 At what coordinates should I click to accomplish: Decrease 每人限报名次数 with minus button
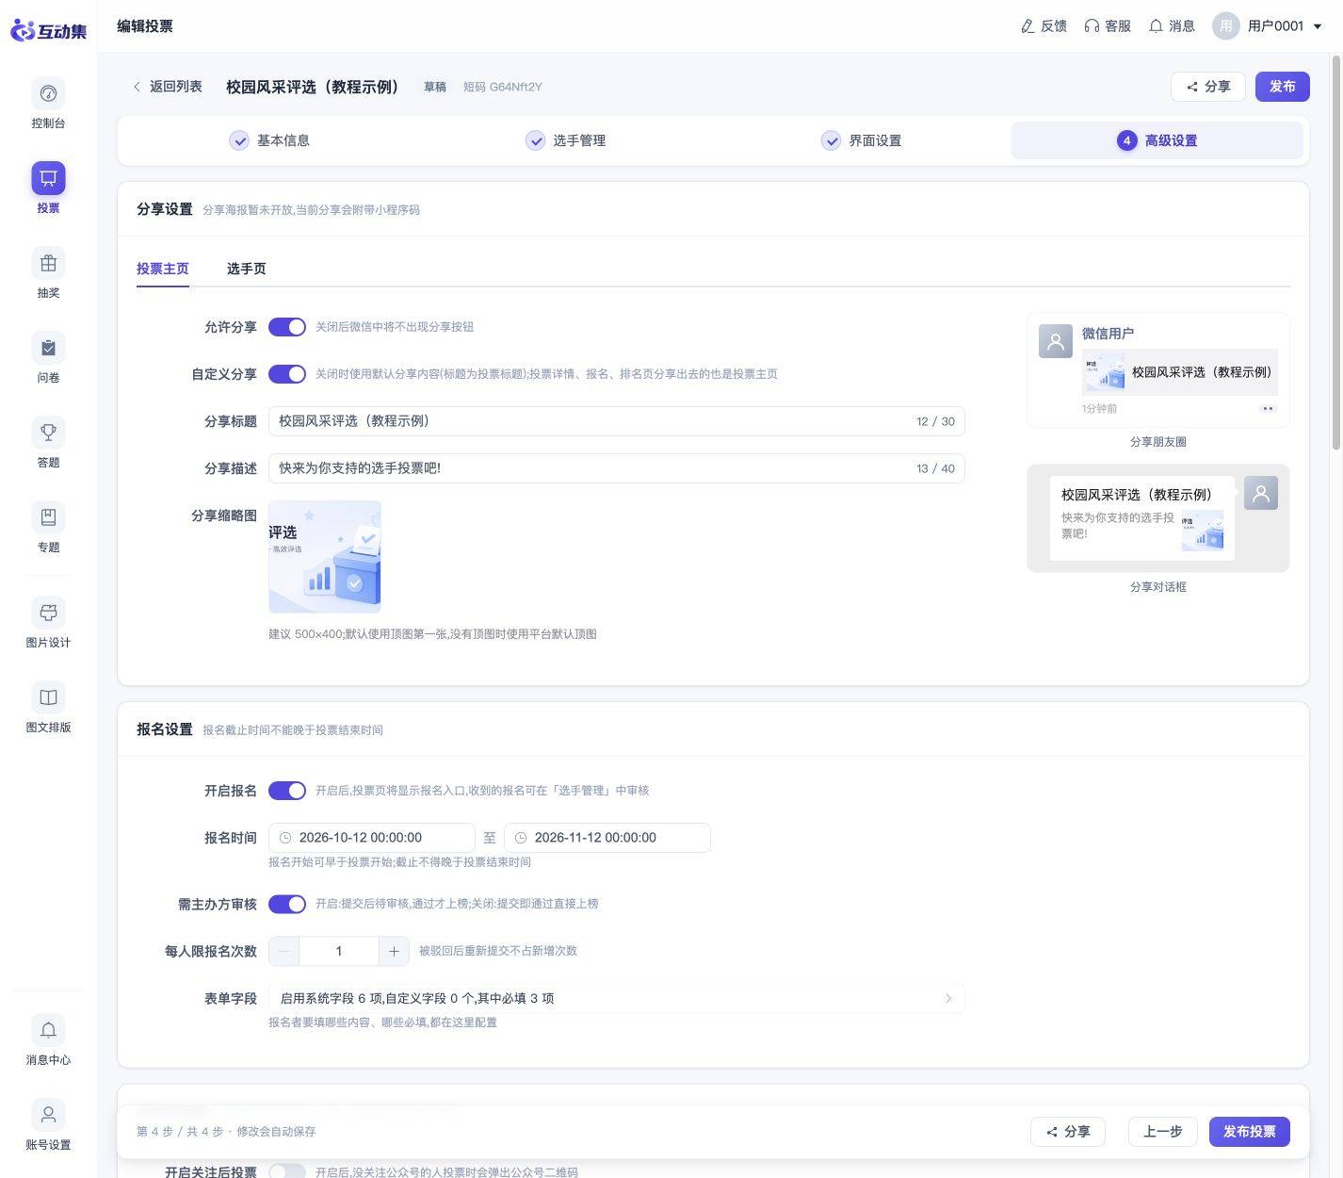[283, 951]
